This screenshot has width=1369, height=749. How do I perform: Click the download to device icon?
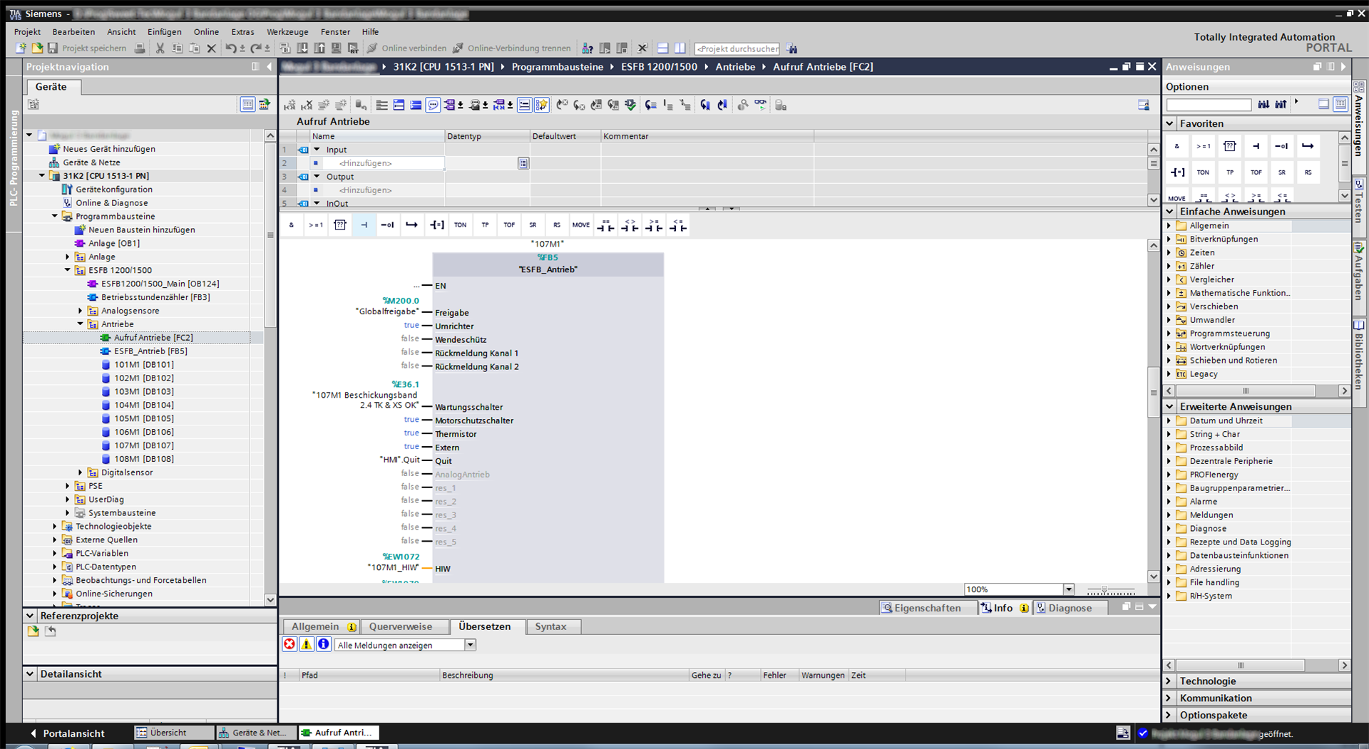[302, 48]
